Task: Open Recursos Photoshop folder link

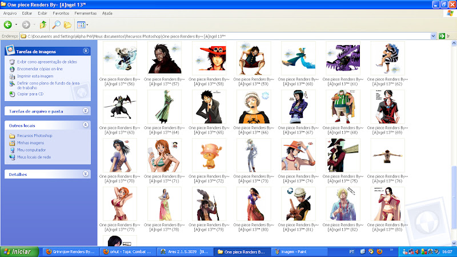Action: (x=34, y=135)
